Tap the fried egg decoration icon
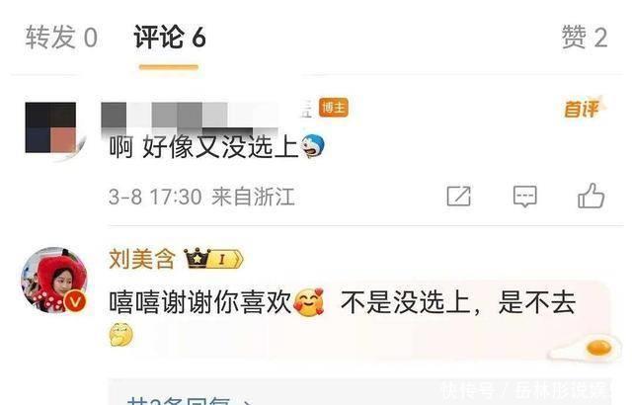 (x=586, y=348)
